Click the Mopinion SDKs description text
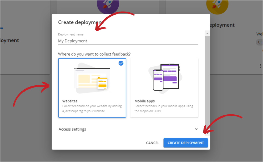 click(x=164, y=109)
